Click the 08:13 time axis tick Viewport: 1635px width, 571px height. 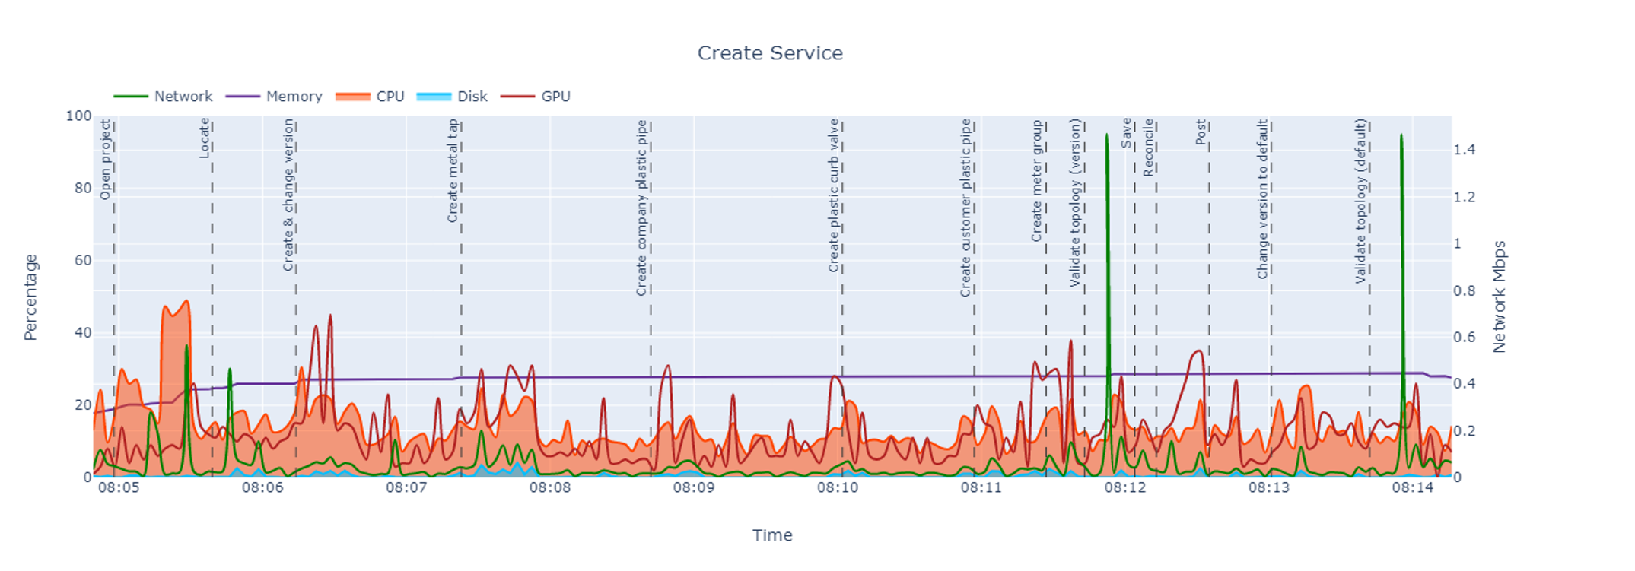1269,487
